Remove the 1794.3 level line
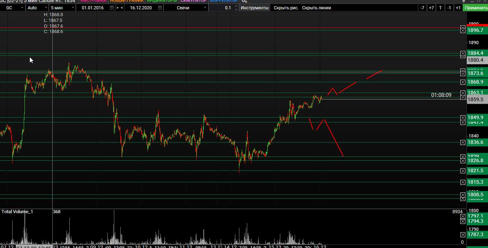This screenshot has height=248, width=488. click(463, 221)
